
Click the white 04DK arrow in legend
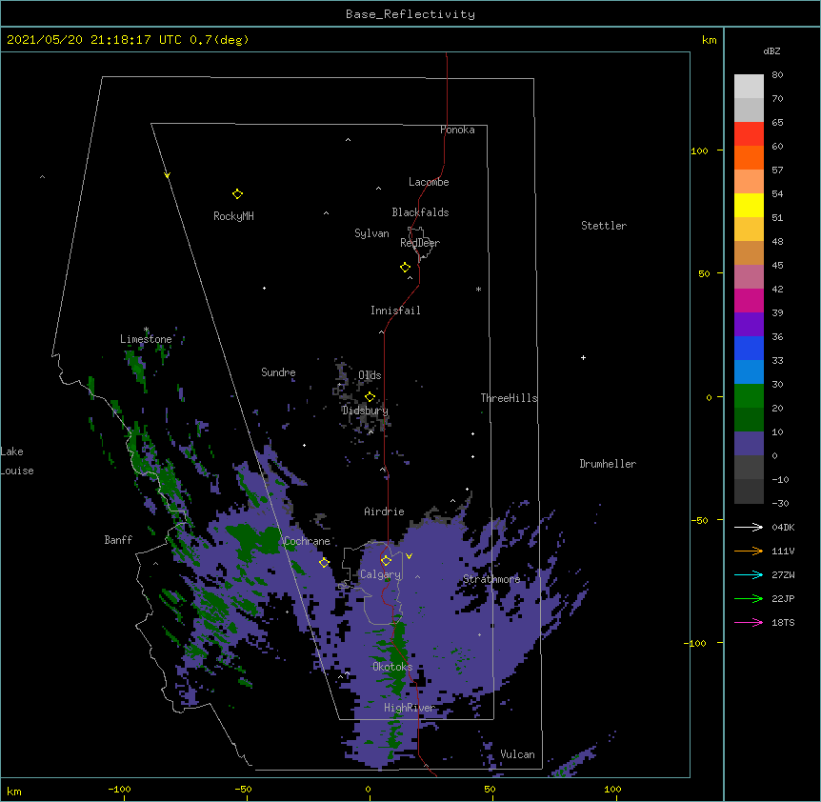click(x=749, y=527)
